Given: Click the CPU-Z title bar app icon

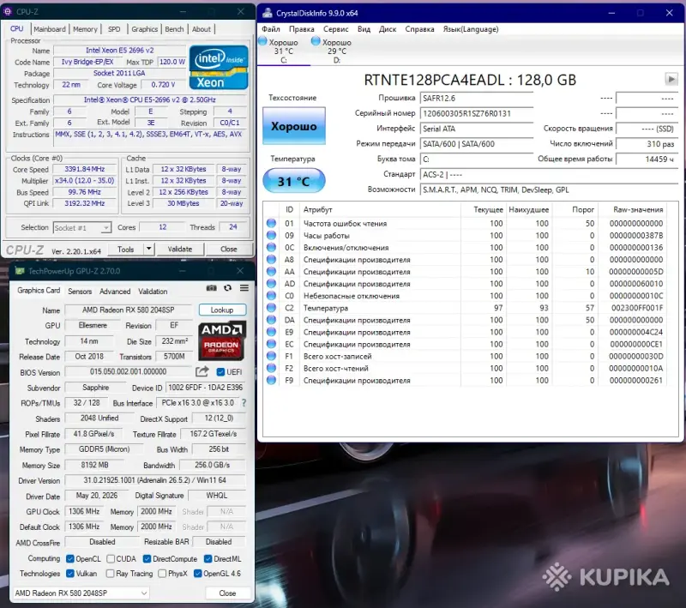Looking at the screenshot, I should (8, 11).
